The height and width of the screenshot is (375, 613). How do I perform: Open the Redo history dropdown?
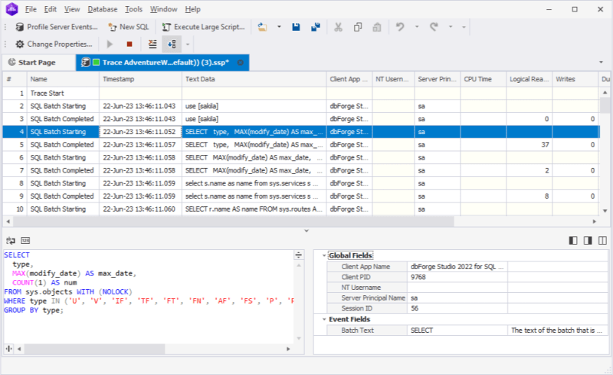point(451,27)
